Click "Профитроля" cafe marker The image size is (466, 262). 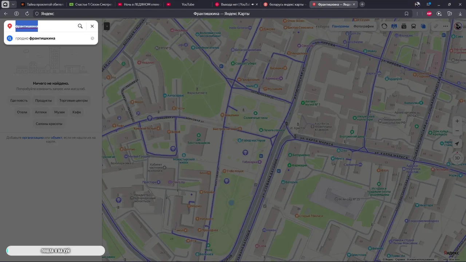pos(248,79)
